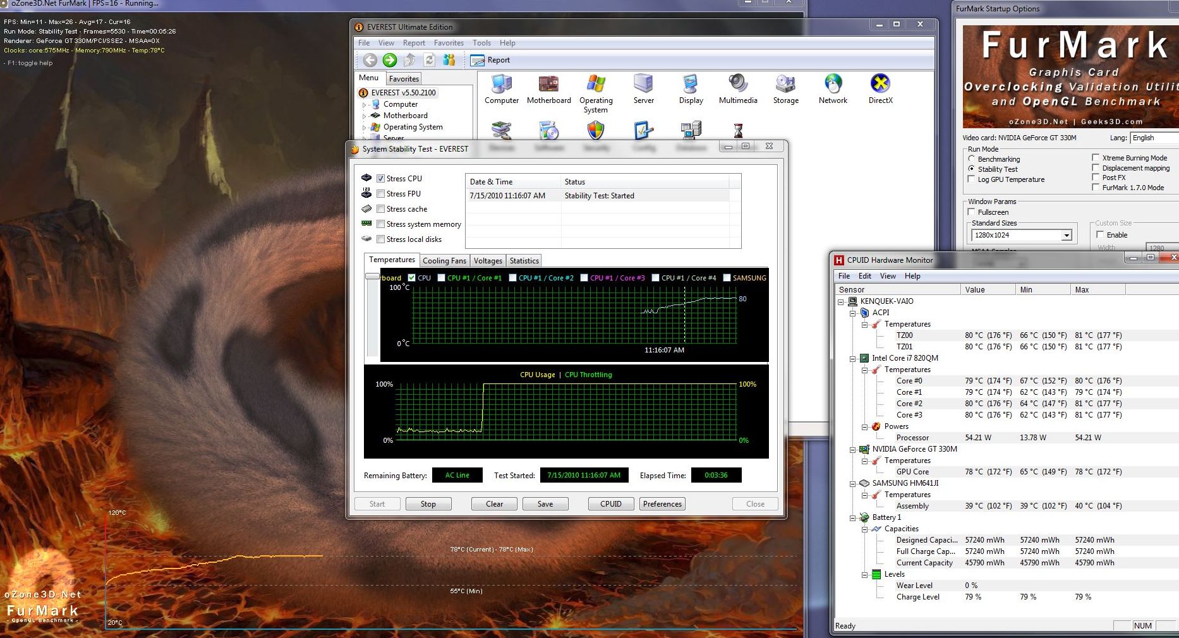Image resolution: width=1179 pixels, height=638 pixels.
Task: Click the Stress local disks icon
Action: click(x=366, y=239)
